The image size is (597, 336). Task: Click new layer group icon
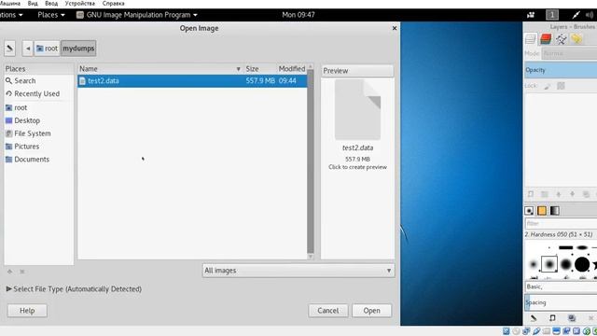545,194
